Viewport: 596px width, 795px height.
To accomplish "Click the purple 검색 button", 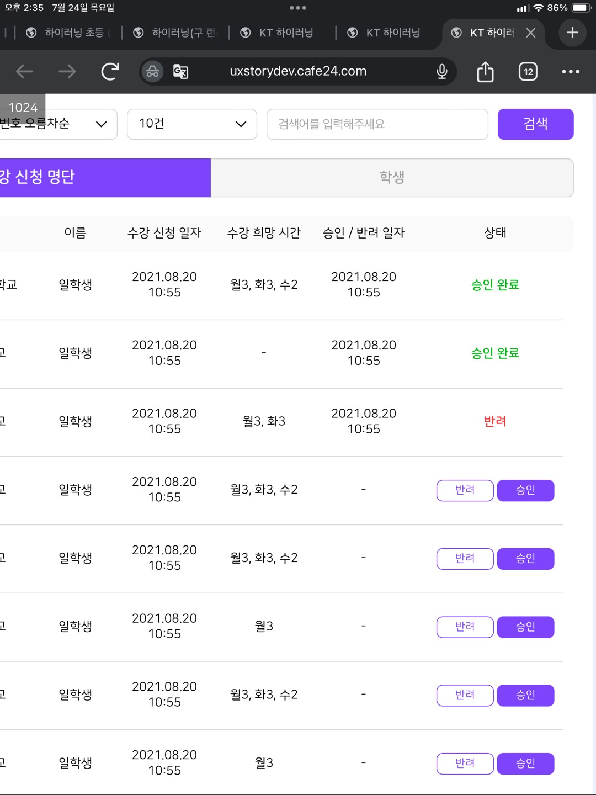I will point(535,124).
